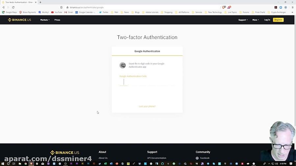Open the Brave Rewards triangle icon
This screenshot has height=166, width=296.
pyautogui.click(x=229, y=7)
